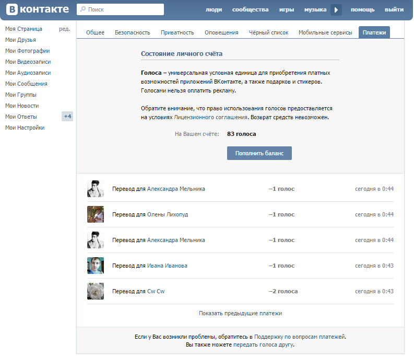Log out via выйти link

pyautogui.click(x=394, y=9)
